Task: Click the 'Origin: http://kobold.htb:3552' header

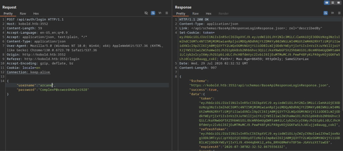Action: coord(36,54)
